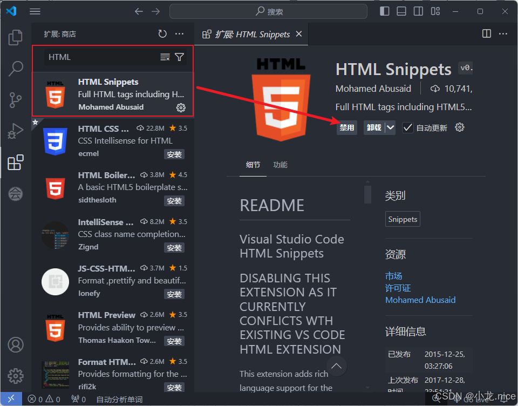The image size is (518, 406).
Task: Click 自动分析单词 status bar item
Action: coord(119,400)
